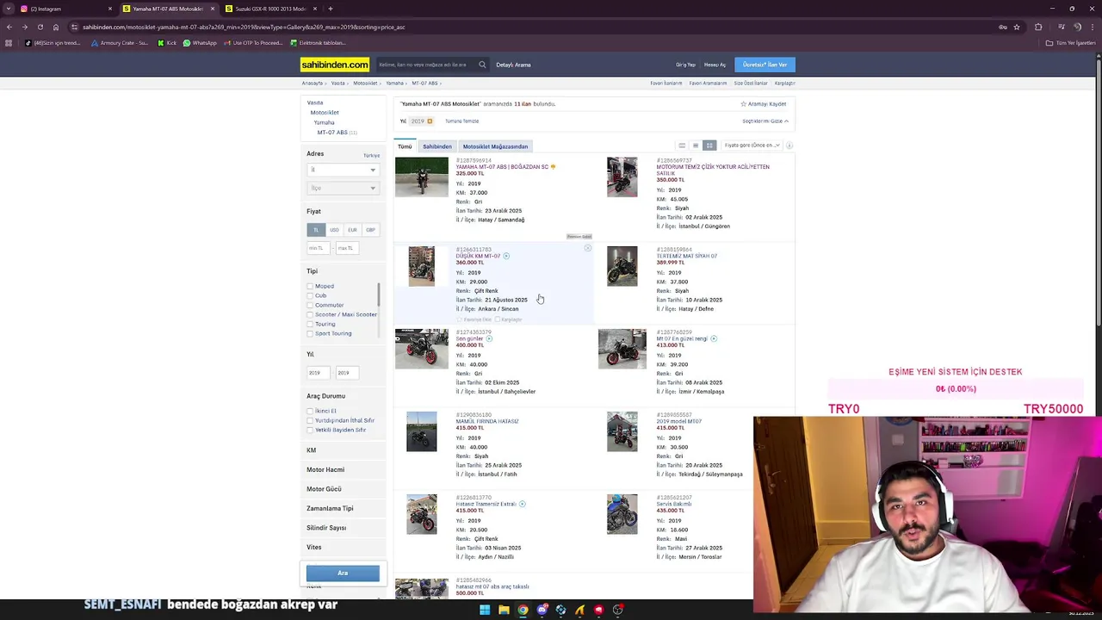Open File Explorer from taskbar

(504, 611)
